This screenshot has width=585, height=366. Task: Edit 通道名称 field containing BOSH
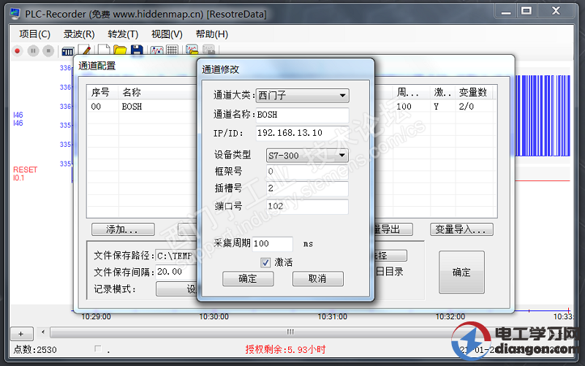[x=302, y=115]
